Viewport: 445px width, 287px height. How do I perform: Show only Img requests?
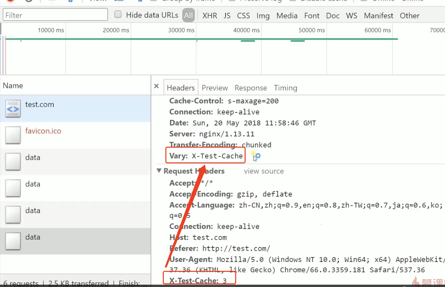pyautogui.click(x=263, y=16)
